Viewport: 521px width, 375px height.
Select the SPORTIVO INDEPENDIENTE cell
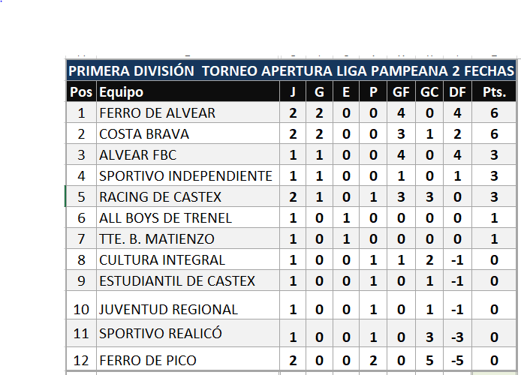185,176
